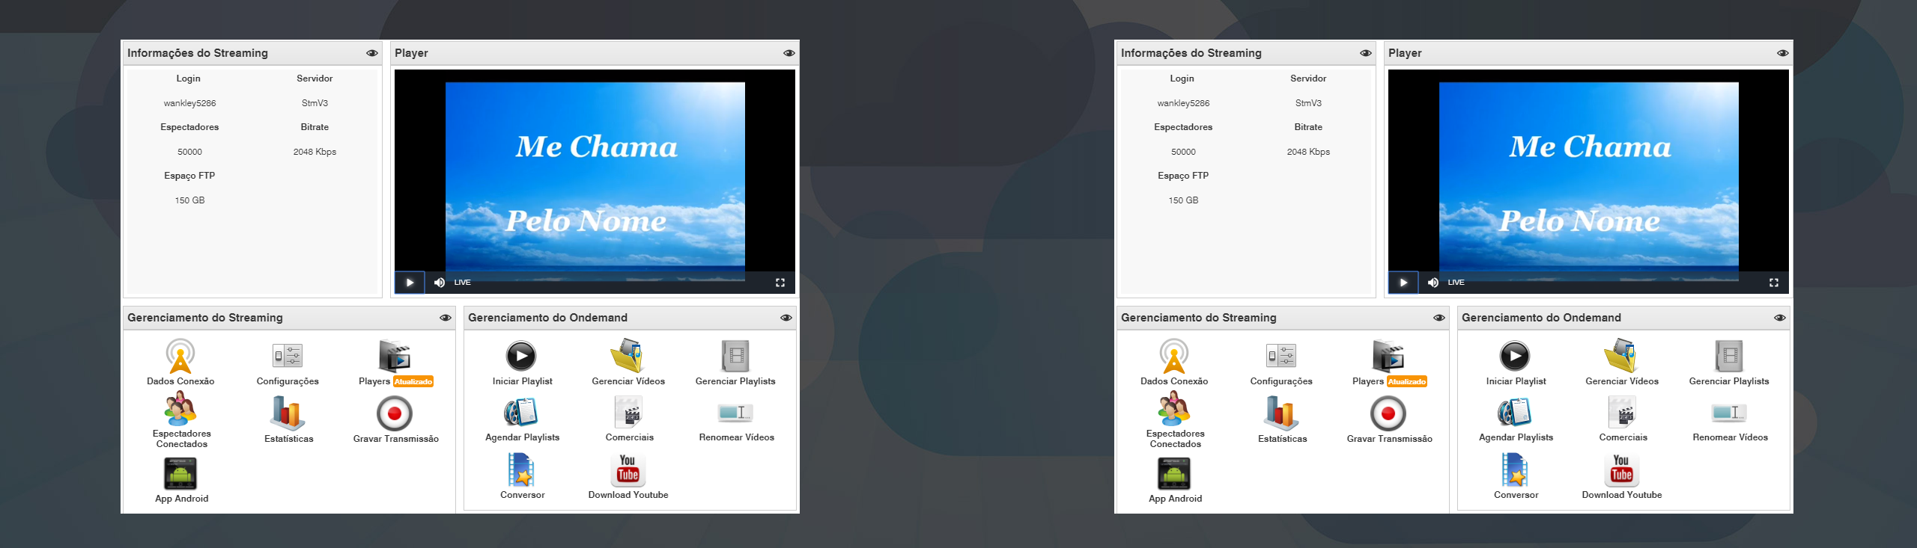Screen dimensions: 1917x548
Task: Open Agendar Playlists icon in right dashboard
Action: pos(1515,412)
